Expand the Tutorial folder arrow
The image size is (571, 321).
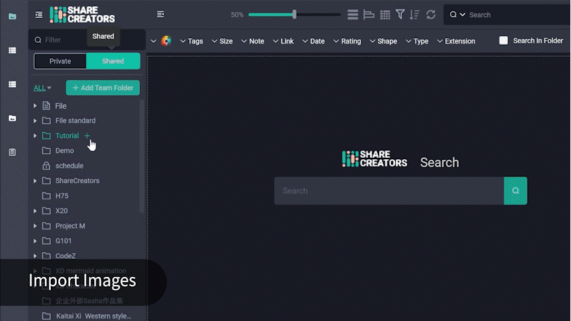tap(35, 136)
